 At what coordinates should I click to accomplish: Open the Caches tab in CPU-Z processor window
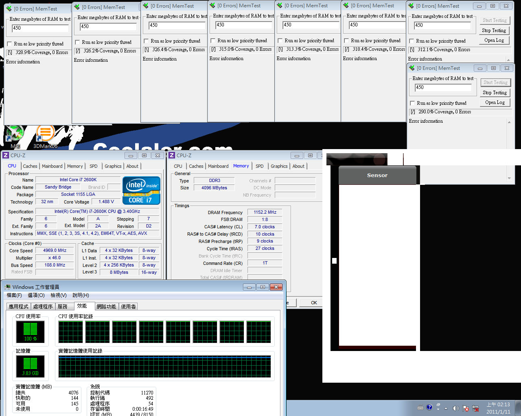pos(30,166)
